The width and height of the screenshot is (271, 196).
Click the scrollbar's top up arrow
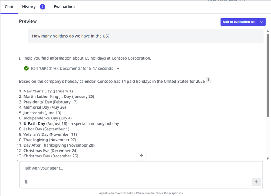tap(268, 31)
